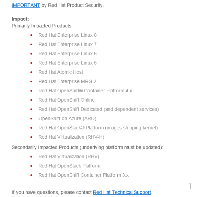Click the OpenShift on Azure (ARO) entry
This screenshot has width=199, height=197.
[x=67, y=118]
